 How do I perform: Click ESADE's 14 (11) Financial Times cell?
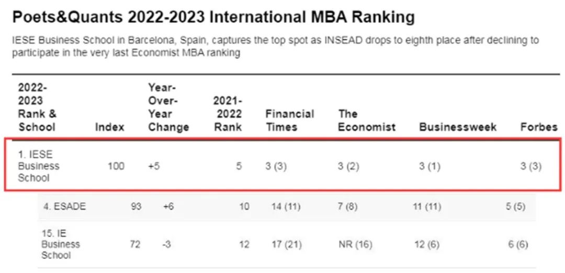(x=286, y=207)
